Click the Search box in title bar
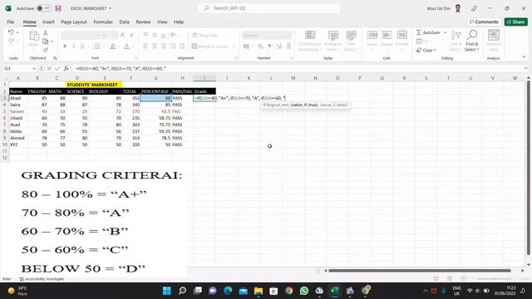The image size is (532, 299). coord(268,8)
